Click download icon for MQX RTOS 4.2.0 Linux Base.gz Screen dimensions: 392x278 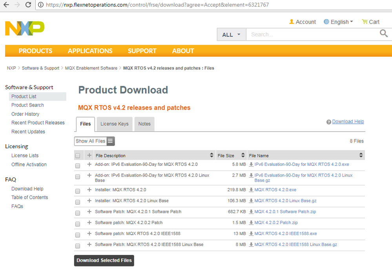251,200
